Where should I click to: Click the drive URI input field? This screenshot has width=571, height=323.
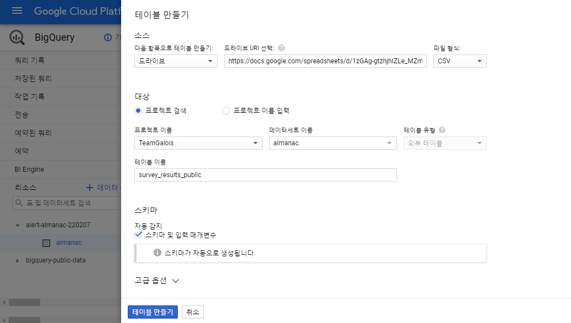click(325, 61)
